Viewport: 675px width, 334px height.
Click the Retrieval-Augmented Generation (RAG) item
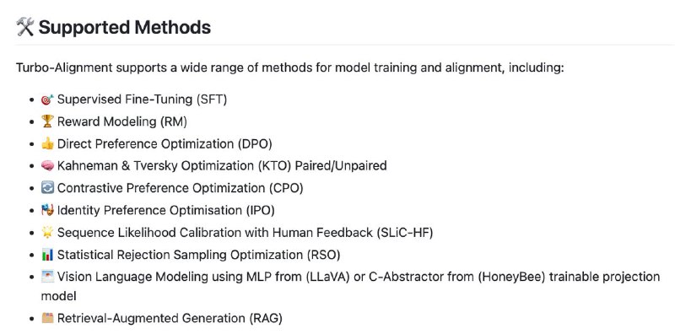(x=170, y=319)
